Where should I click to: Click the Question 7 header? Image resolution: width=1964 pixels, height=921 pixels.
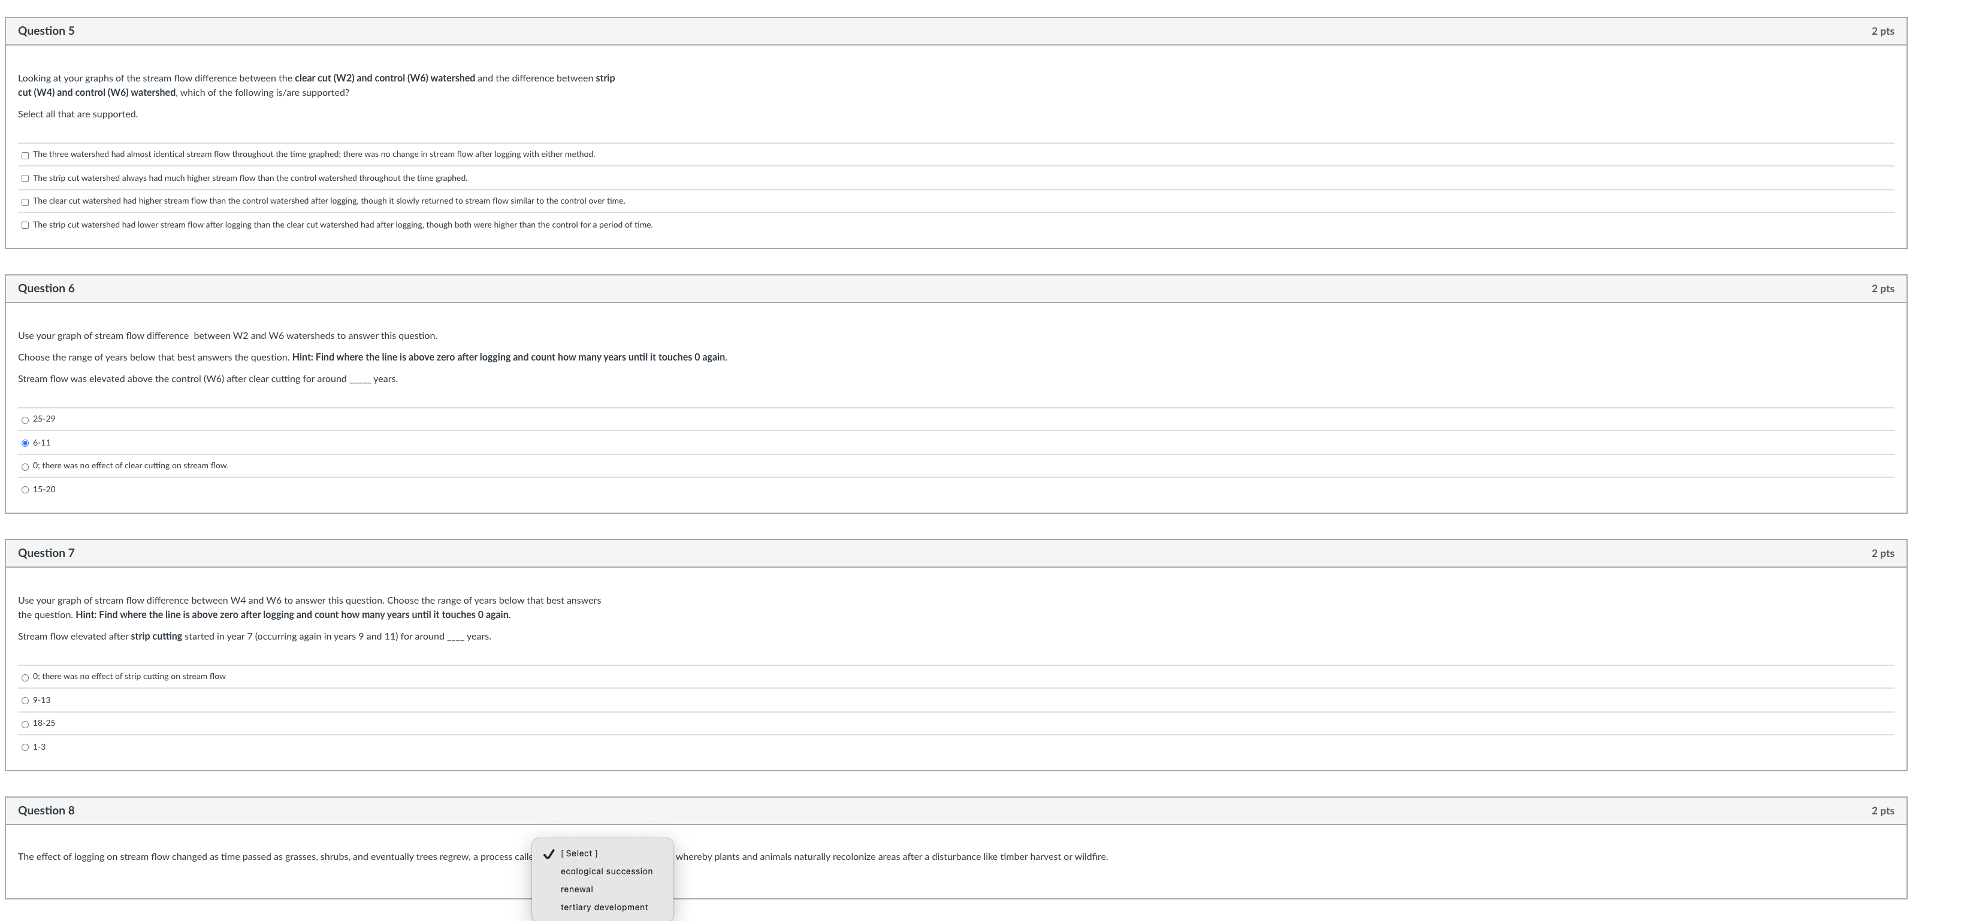pyautogui.click(x=47, y=553)
